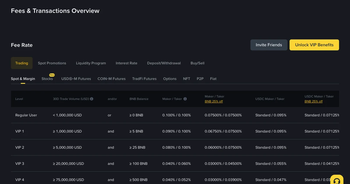Click '≥ 100 BNB' balance cell
The width and height of the screenshot is (350, 184).
[139, 164]
